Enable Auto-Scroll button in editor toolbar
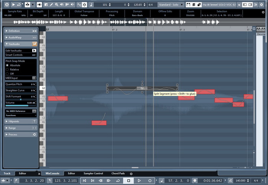 28,5
